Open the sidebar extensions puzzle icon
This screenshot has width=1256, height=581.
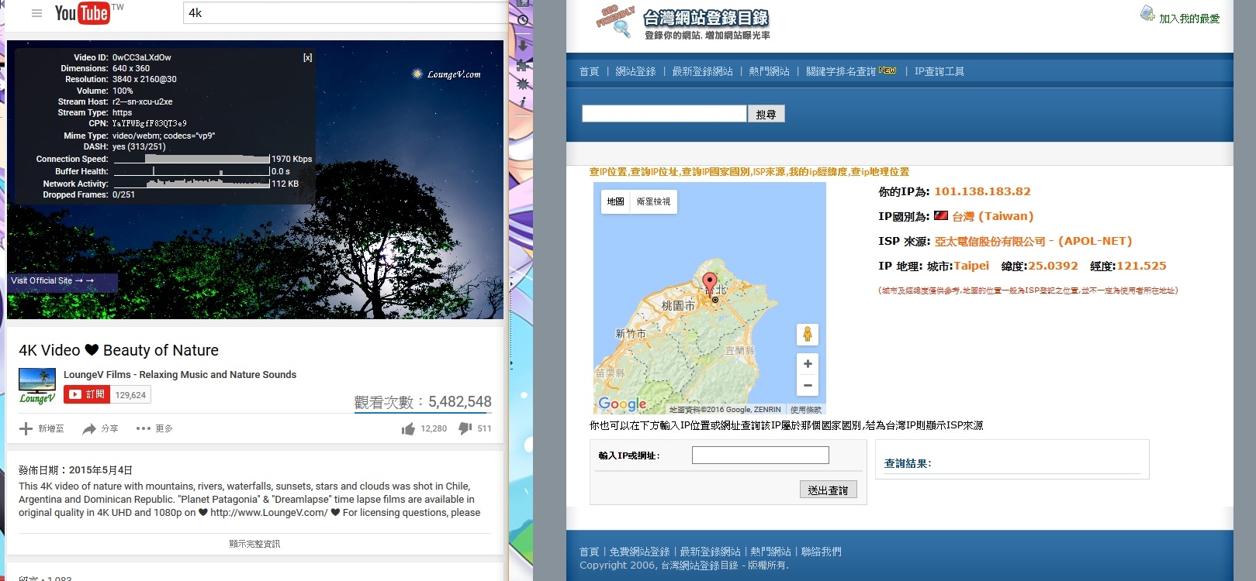point(523,65)
